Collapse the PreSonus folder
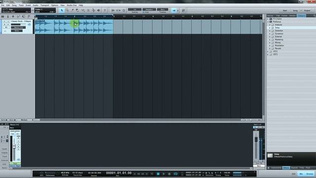The width and height of the screenshot is (316, 178). [x=268, y=22]
